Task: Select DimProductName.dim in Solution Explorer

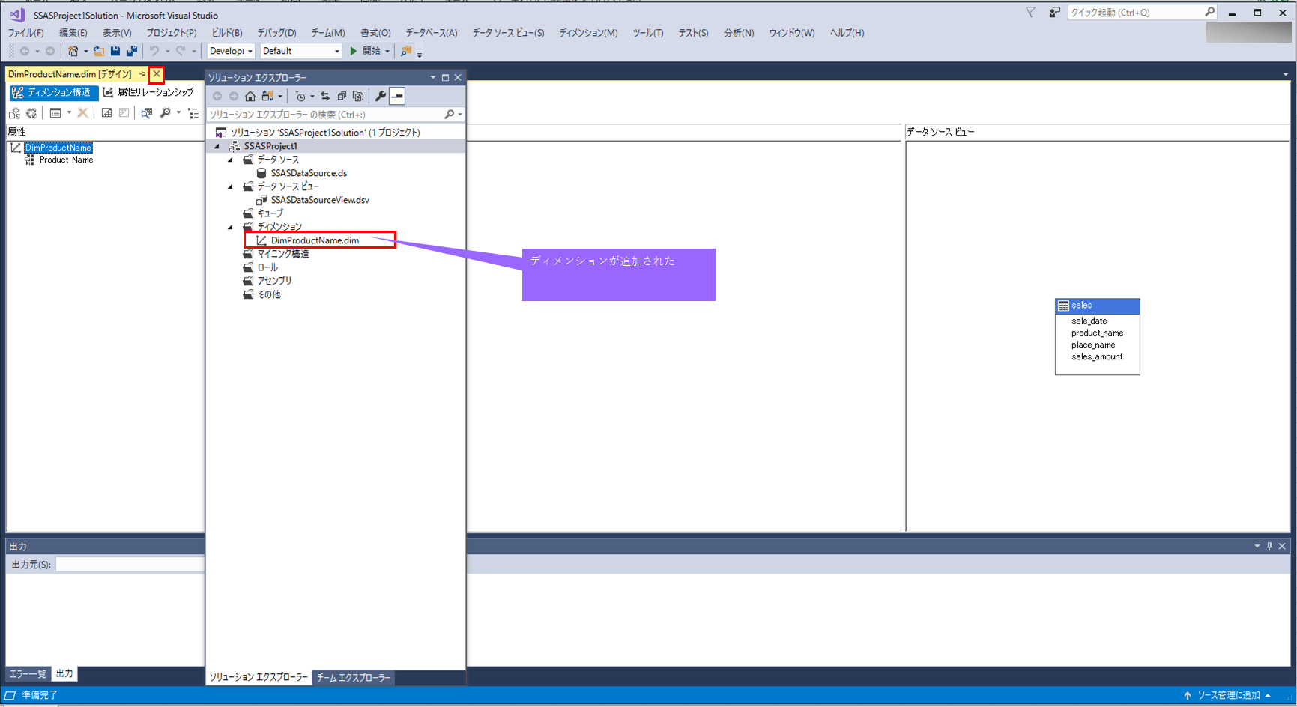Action: pos(307,240)
